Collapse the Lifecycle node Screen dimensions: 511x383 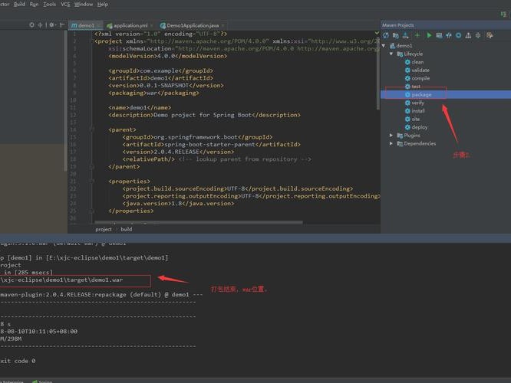(x=391, y=54)
